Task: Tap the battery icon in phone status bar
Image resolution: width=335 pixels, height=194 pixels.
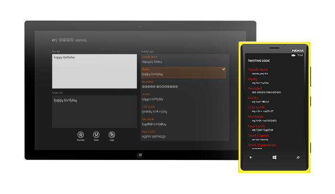Action: 294,55
